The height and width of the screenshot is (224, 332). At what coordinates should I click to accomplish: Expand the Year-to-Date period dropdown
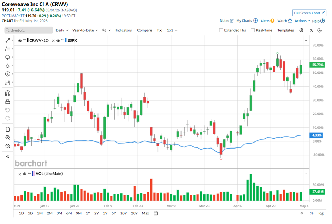click(85, 30)
